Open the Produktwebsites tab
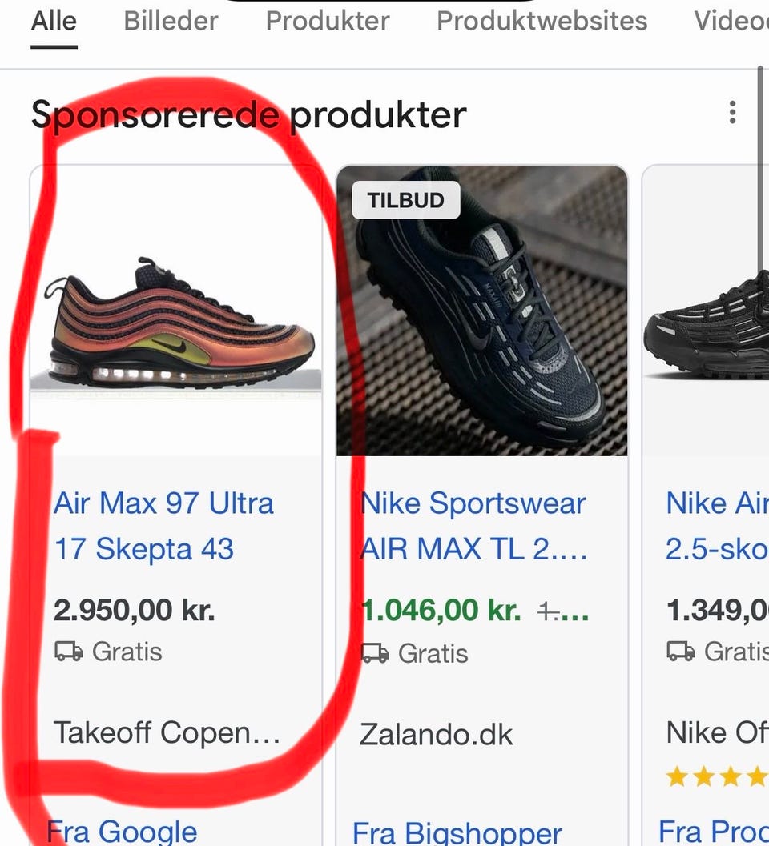This screenshot has width=769, height=846. [x=542, y=21]
